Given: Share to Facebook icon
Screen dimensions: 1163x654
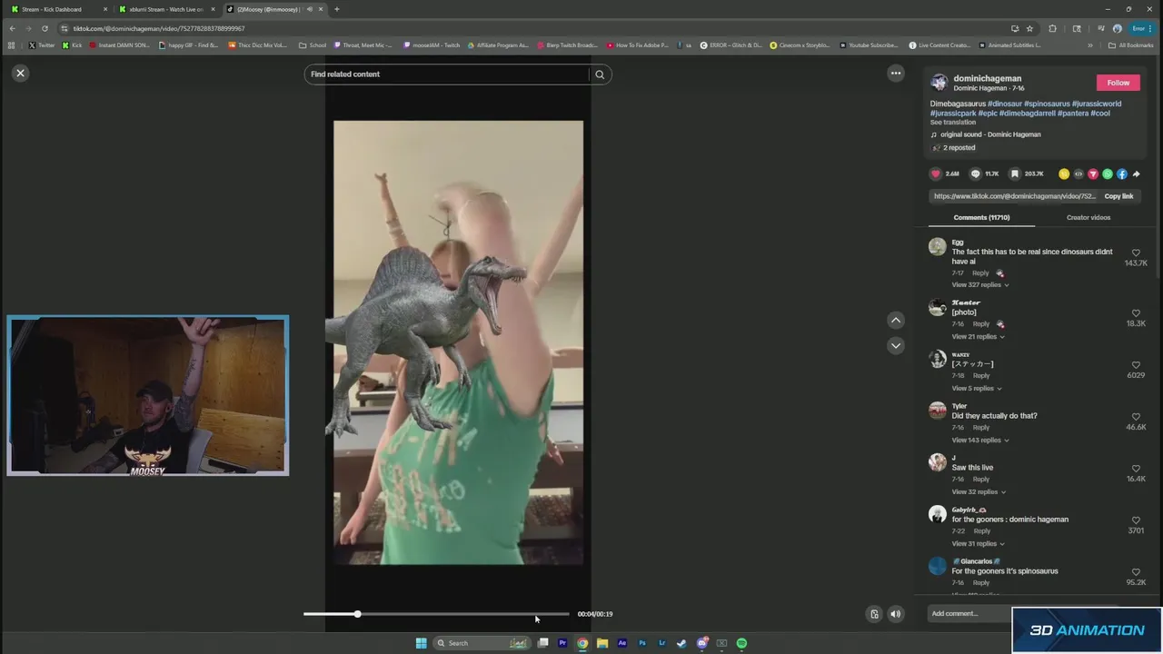Looking at the screenshot, I should [1122, 173].
